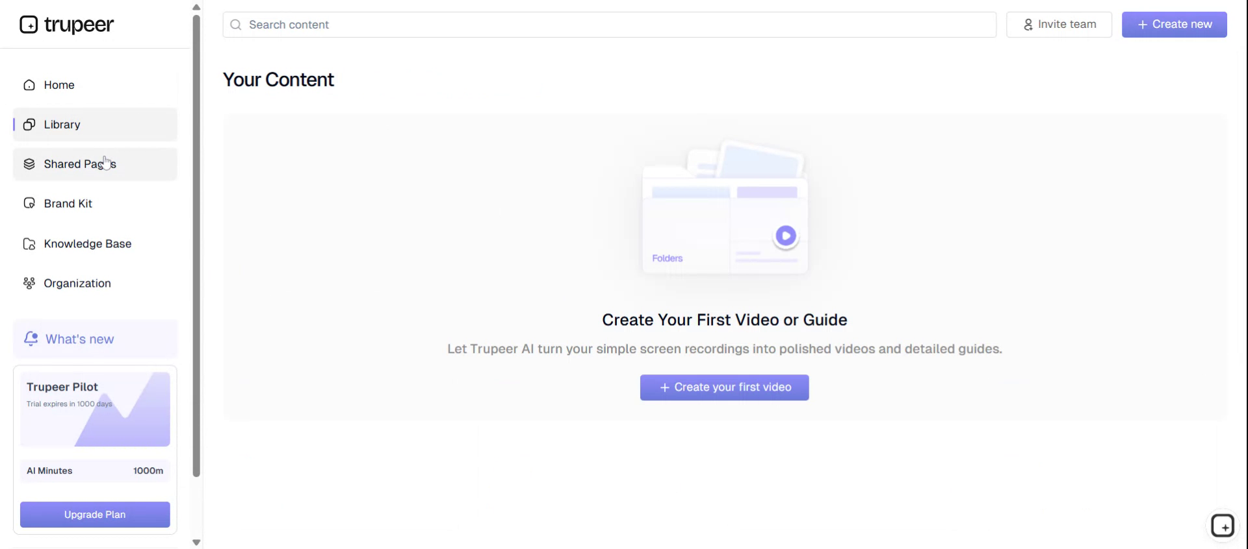This screenshot has width=1248, height=549.
Task: Click the Folders label in illustration
Action: [x=667, y=258]
